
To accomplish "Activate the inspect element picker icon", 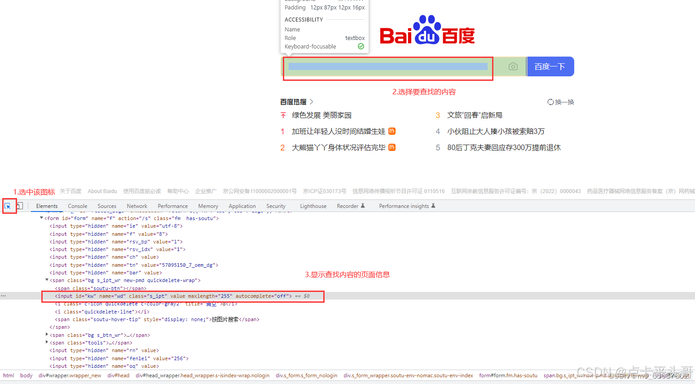I will (x=8, y=206).
